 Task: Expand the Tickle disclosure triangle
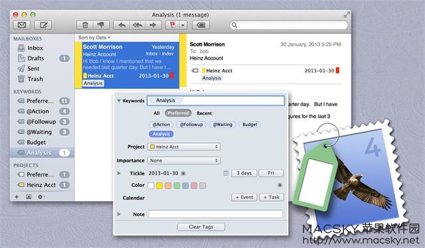point(119,173)
